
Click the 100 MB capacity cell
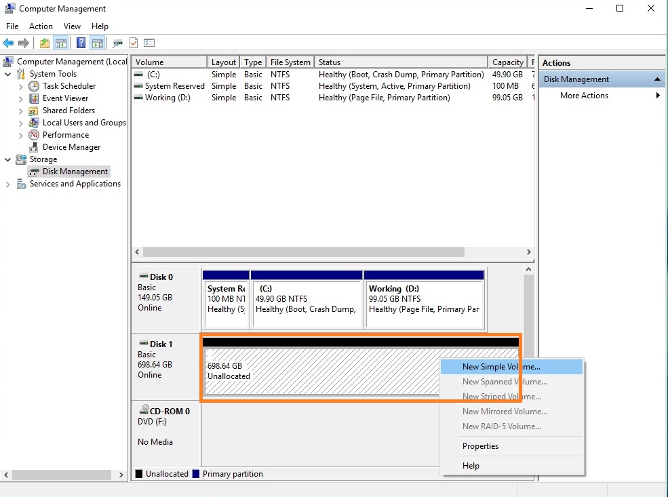pos(505,86)
